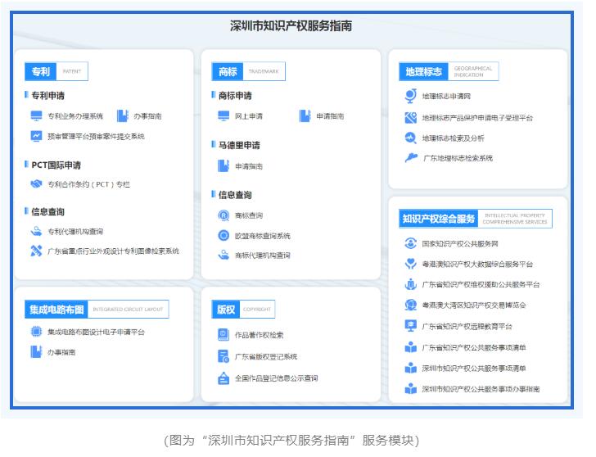This screenshot has width=596, height=457.
Task: Go to 粤港澳知识产权大数据综合服务平台
Action: pyautogui.click(x=477, y=265)
